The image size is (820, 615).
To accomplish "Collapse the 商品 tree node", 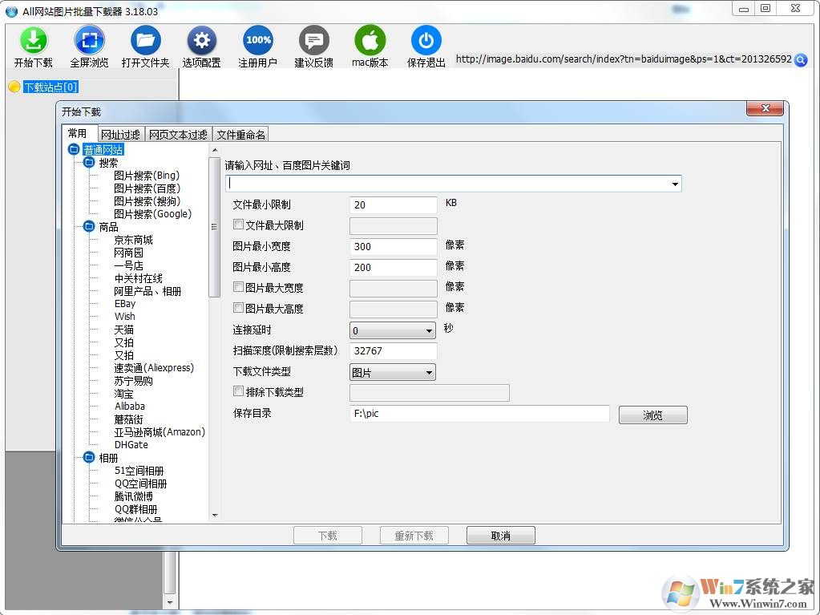I will pyautogui.click(x=89, y=226).
